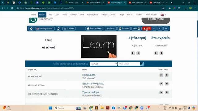Go to Home in site navigation
This screenshot has width=198, height=111.
pyautogui.click(x=34, y=15)
